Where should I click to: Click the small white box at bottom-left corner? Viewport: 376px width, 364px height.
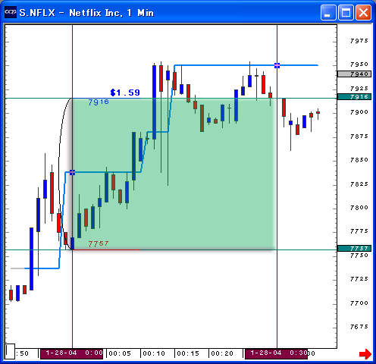10,351
